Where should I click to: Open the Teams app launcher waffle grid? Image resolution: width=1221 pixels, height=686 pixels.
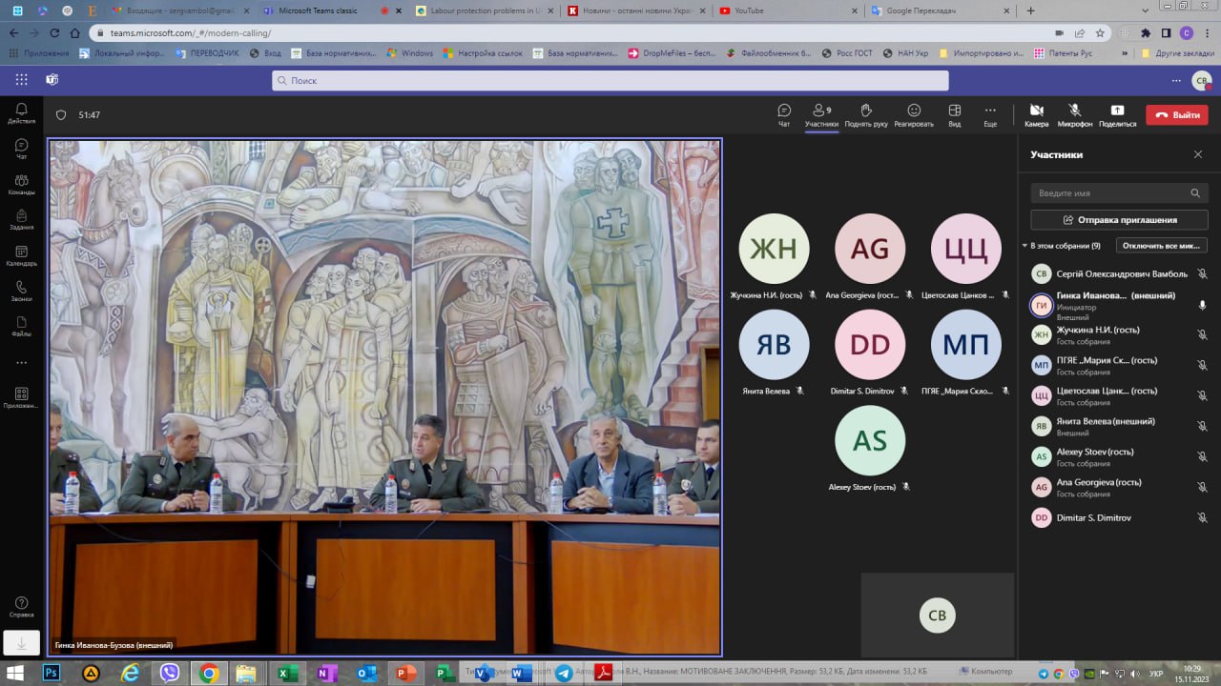coord(22,80)
